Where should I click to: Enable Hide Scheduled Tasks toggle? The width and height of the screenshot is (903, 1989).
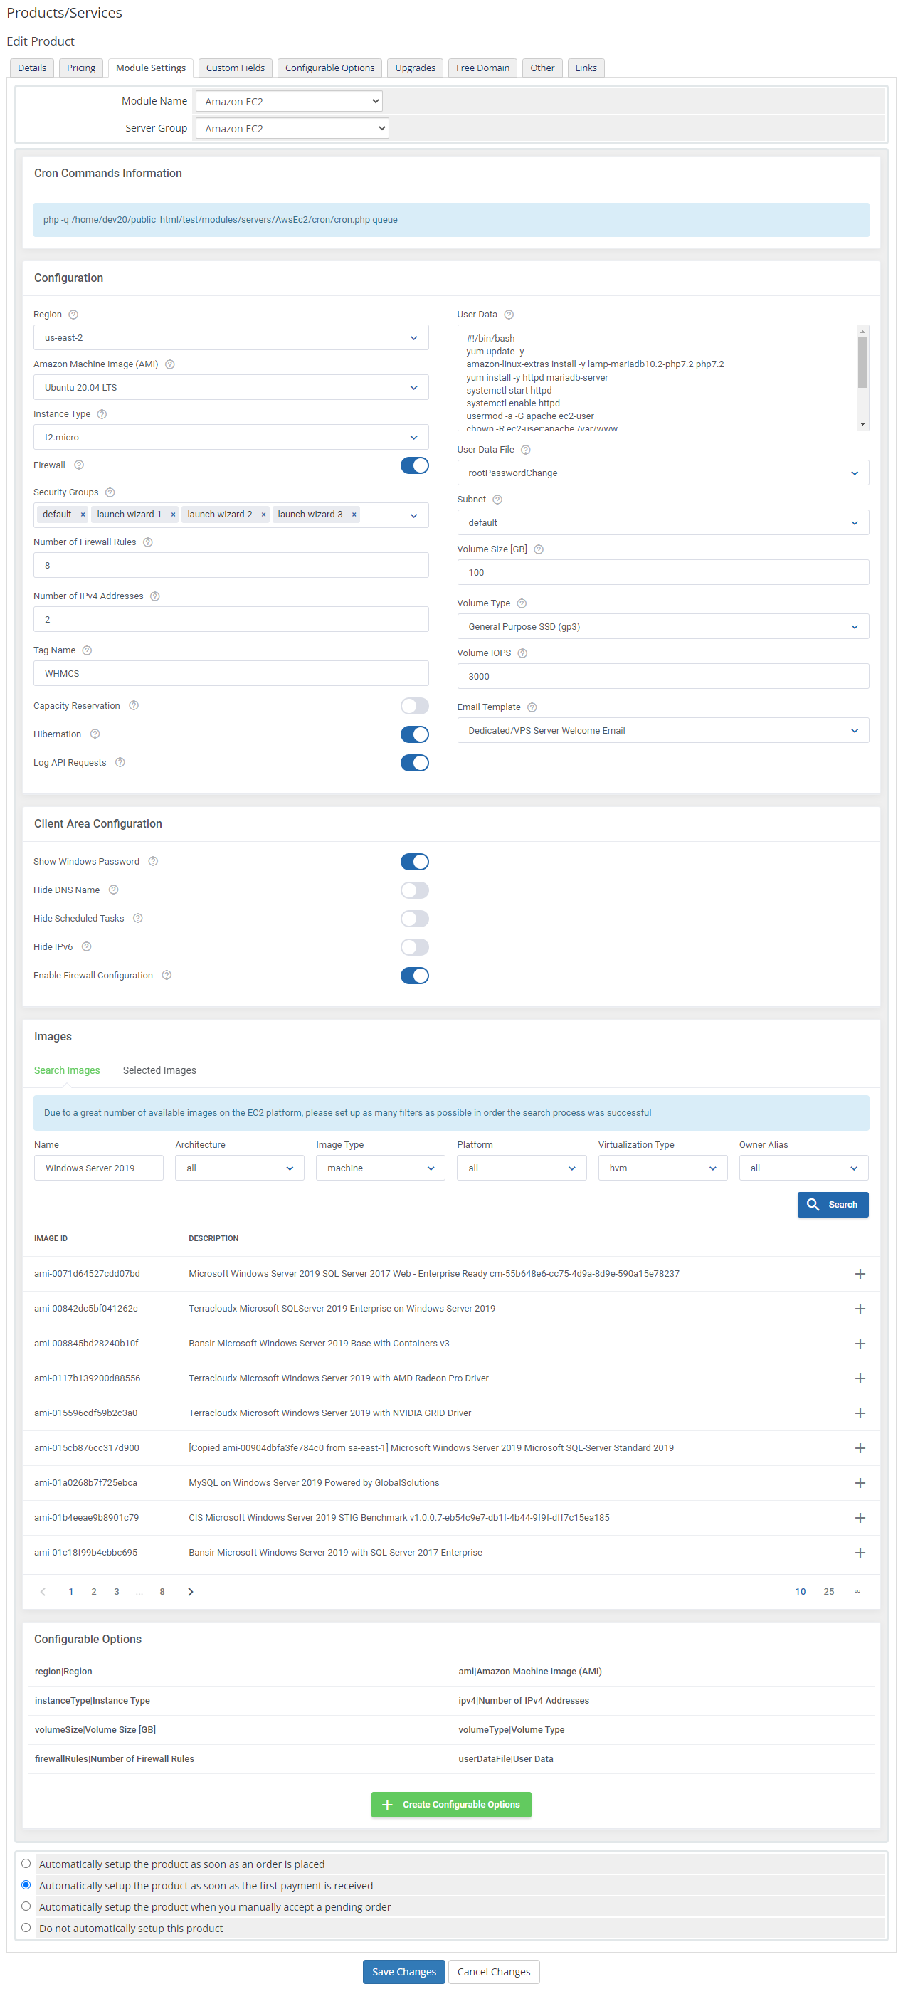click(x=414, y=919)
